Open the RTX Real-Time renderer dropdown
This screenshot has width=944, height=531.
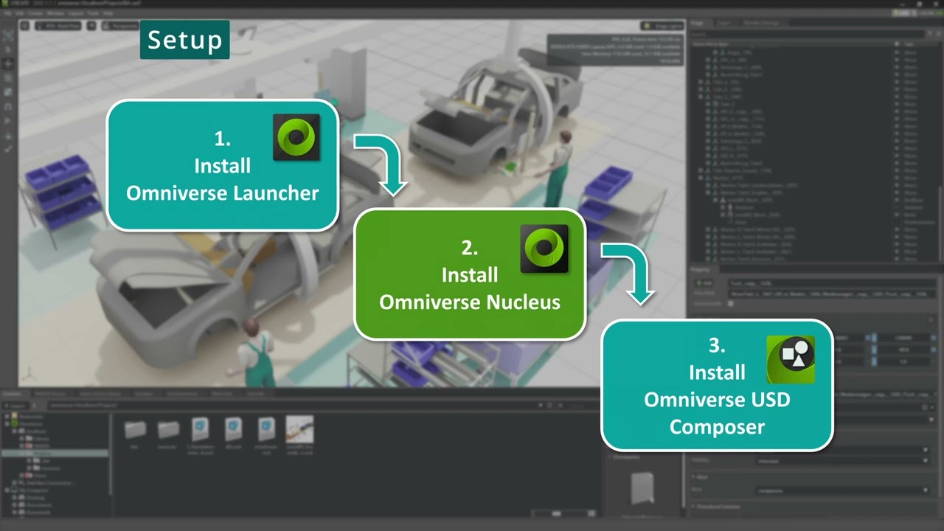click(58, 25)
